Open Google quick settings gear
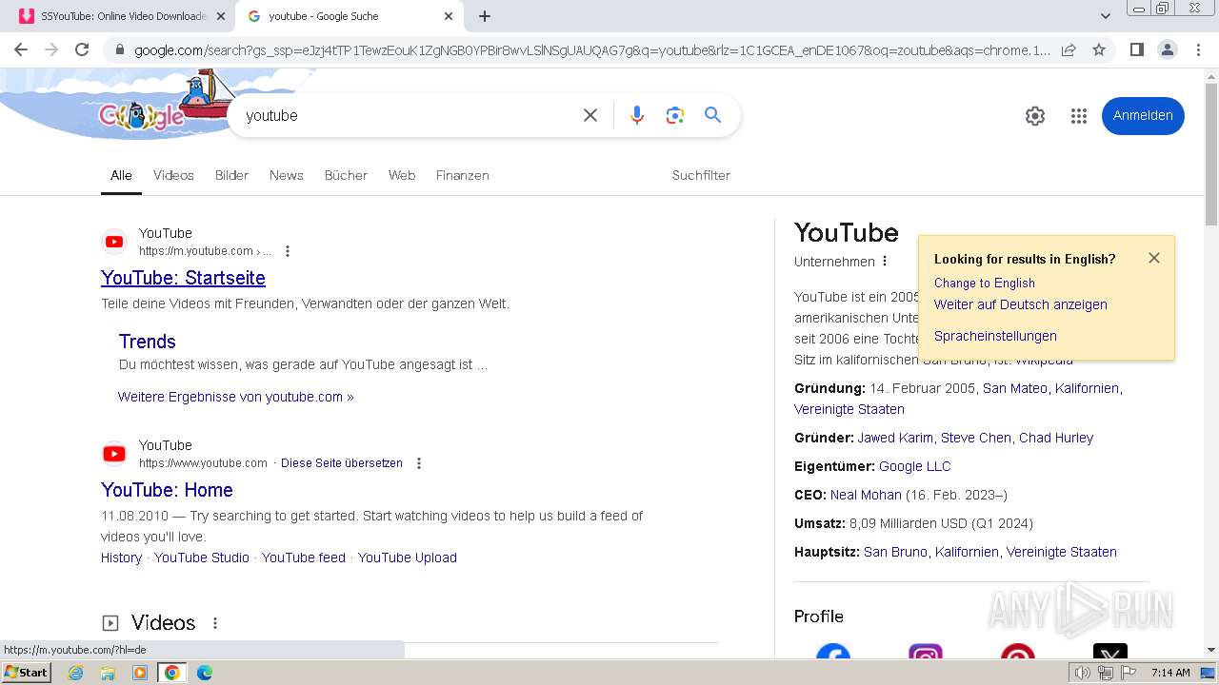Viewport: 1219px width, 685px height. (1035, 116)
